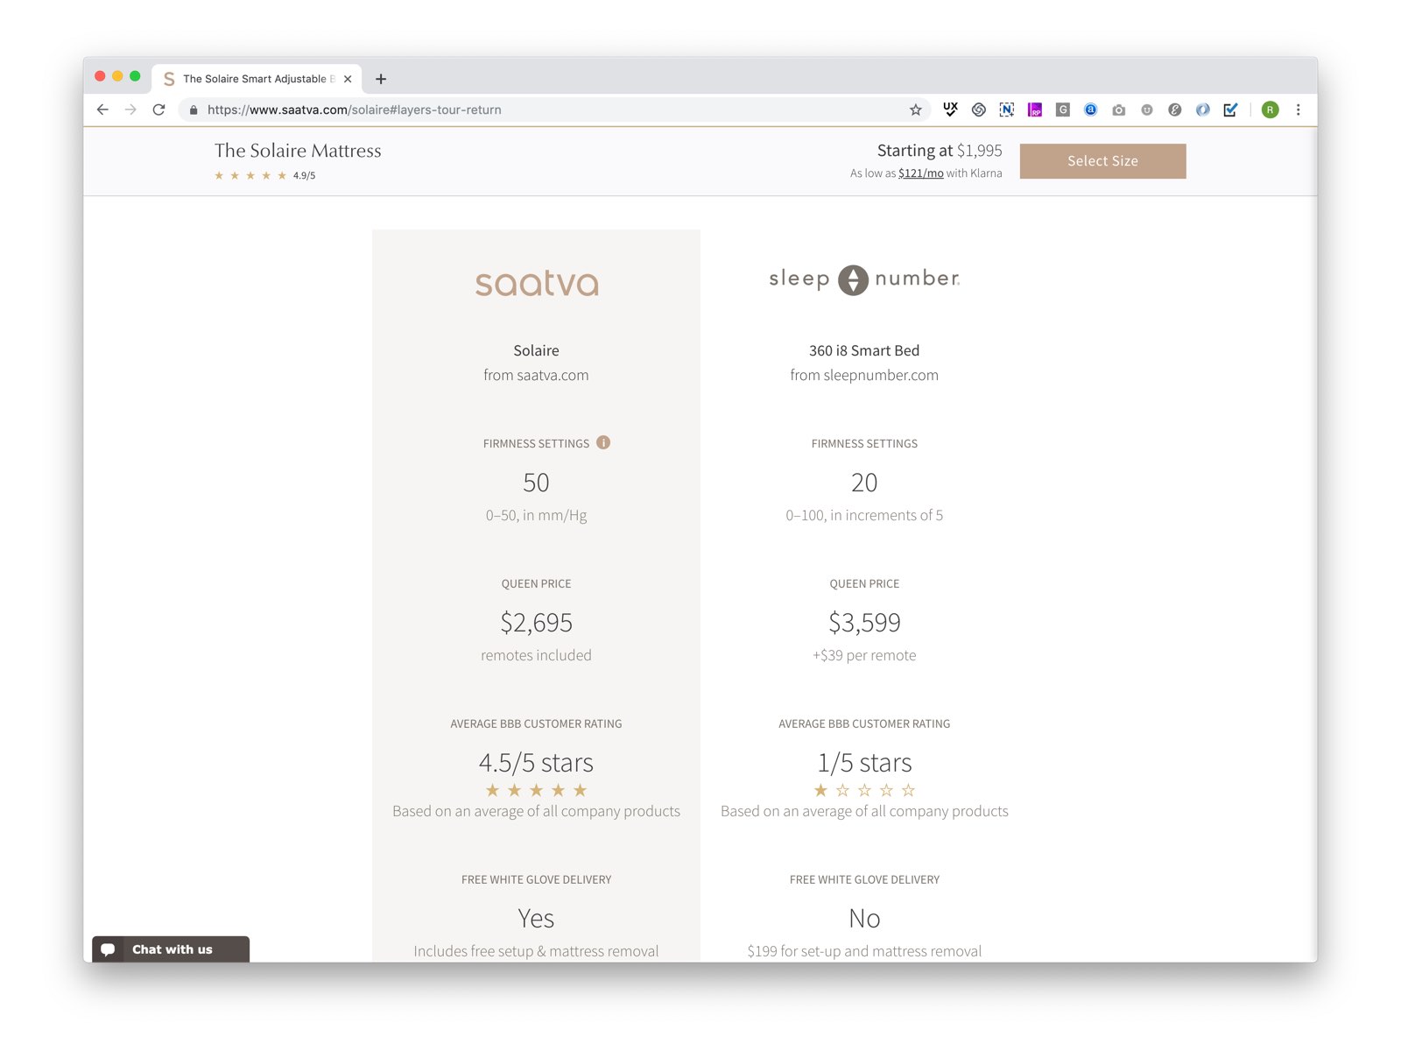The height and width of the screenshot is (1051, 1401).
Task: Open a new browser tab
Action: tap(381, 79)
